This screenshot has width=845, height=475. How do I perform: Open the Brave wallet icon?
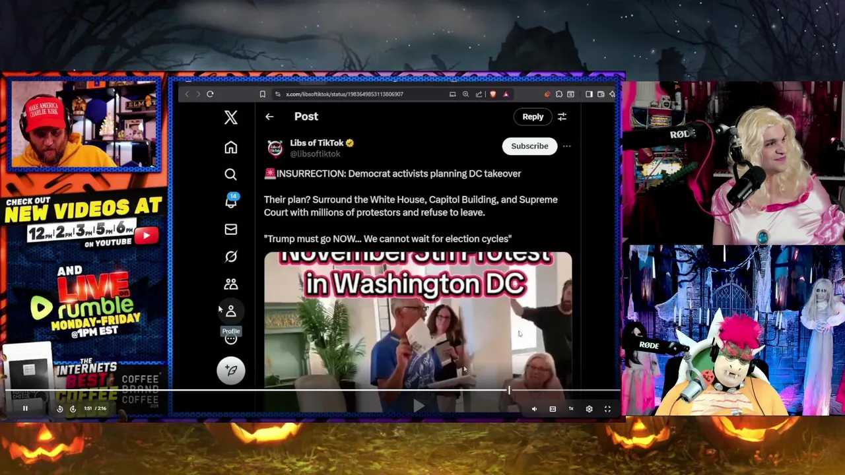click(x=601, y=94)
